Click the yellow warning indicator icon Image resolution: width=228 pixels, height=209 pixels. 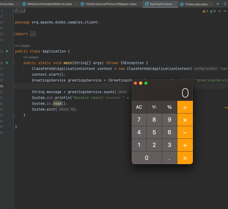(x=204, y=11)
